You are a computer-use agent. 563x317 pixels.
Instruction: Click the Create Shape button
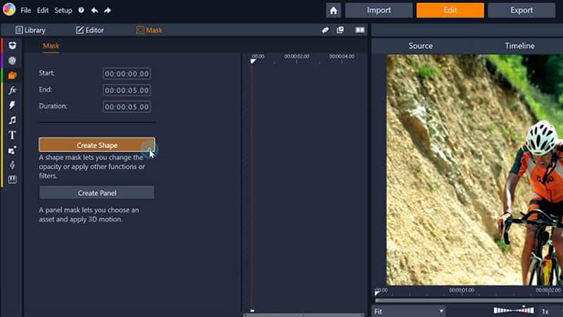(x=96, y=145)
